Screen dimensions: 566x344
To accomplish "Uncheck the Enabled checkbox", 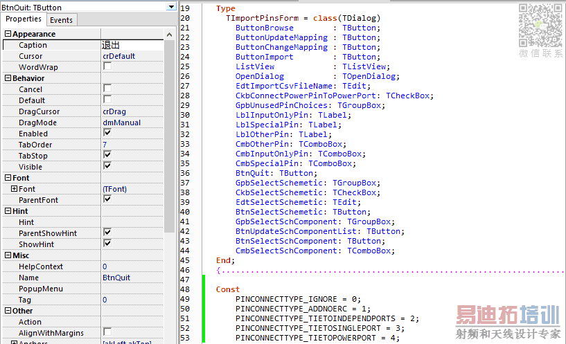I will [x=107, y=133].
